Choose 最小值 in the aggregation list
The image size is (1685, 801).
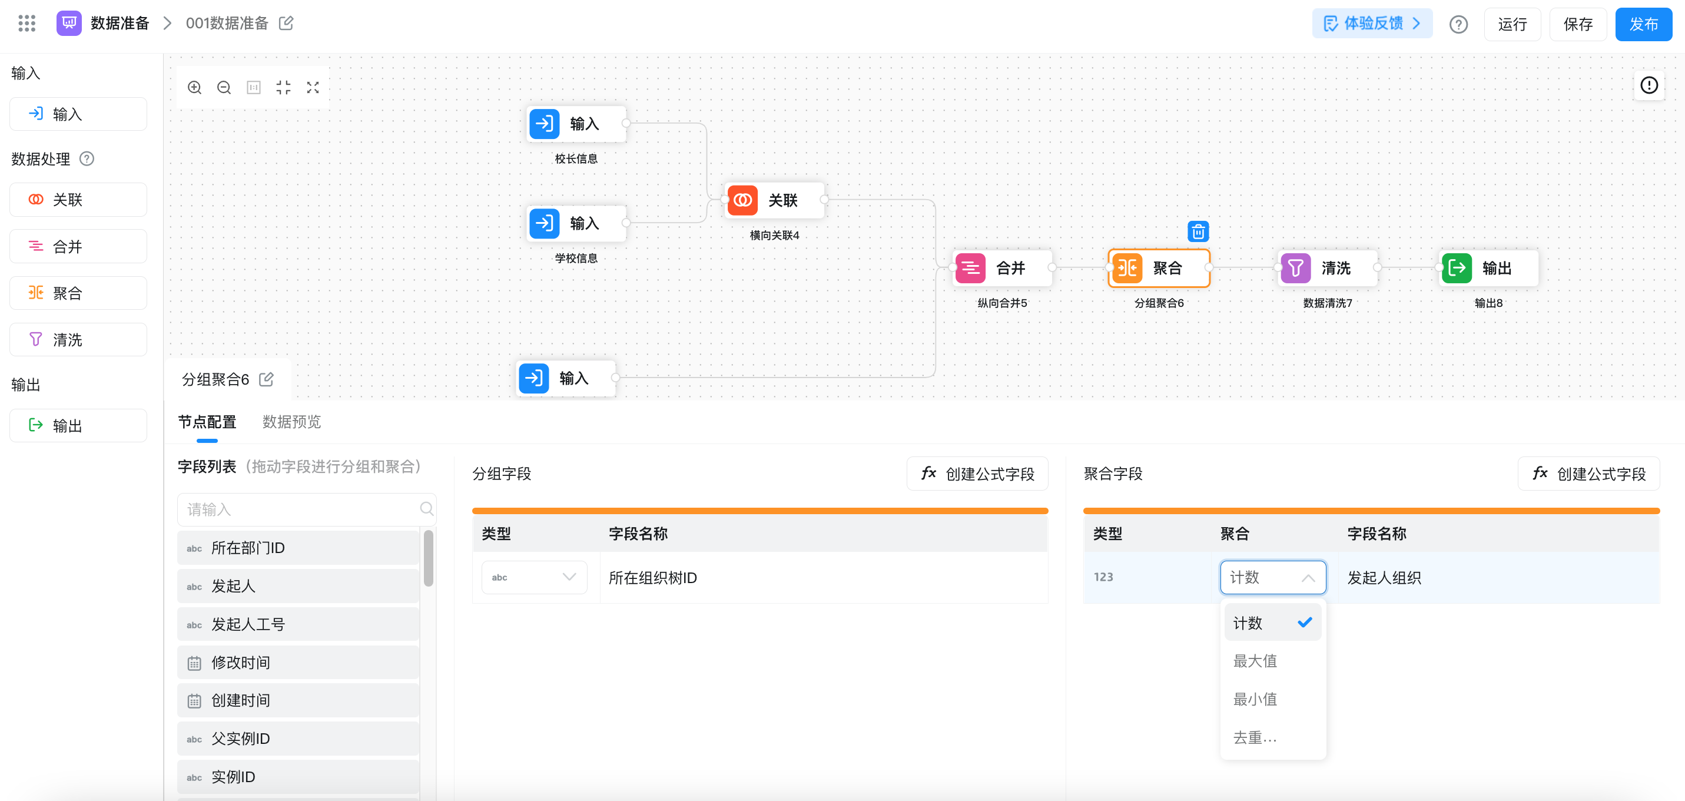coord(1272,699)
